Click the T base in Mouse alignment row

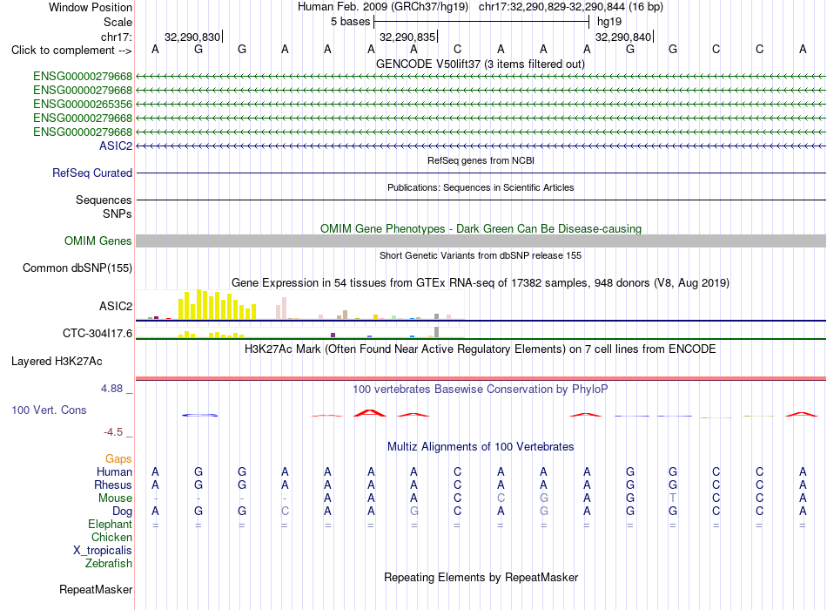(672, 498)
